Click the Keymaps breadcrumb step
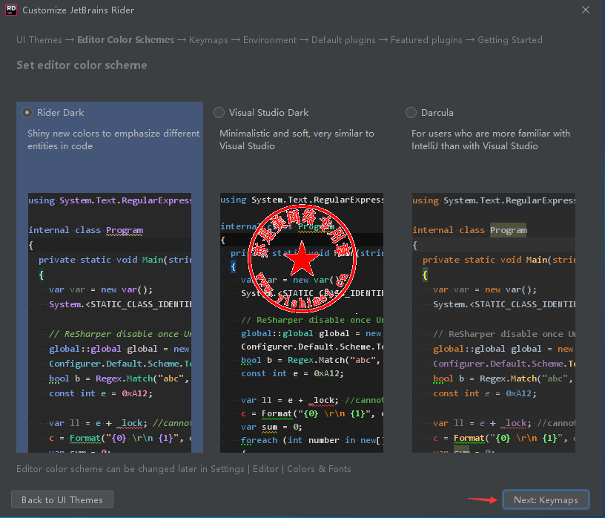The image size is (605, 518). 208,40
